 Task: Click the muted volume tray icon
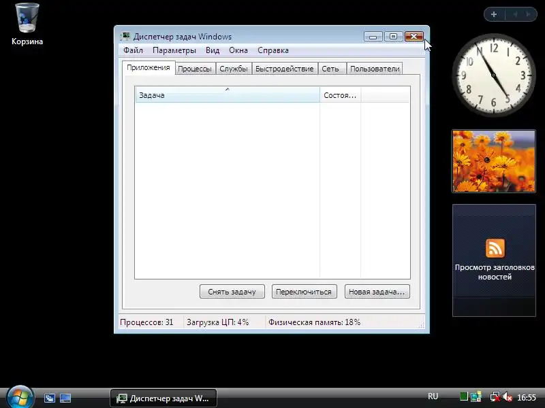(x=508, y=396)
